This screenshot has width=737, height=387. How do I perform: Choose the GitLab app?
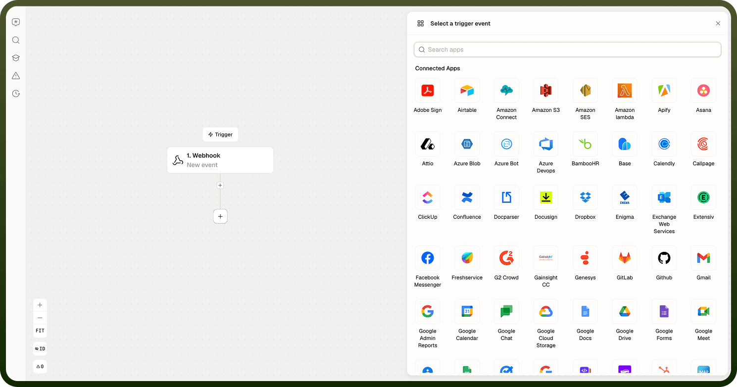click(625, 258)
